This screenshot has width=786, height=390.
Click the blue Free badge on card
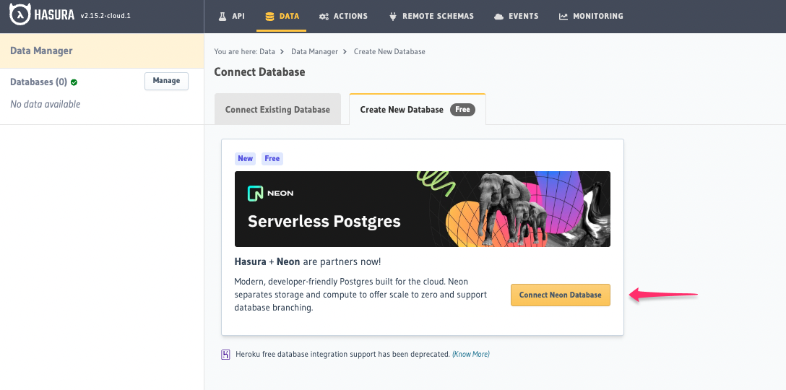click(x=272, y=158)
